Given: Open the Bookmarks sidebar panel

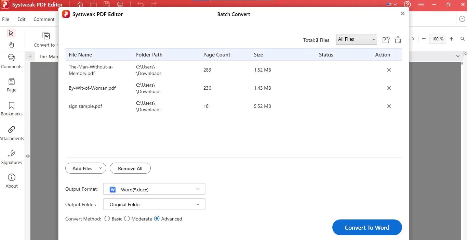Looking at the screenshot, I should pyautogui.click(x=12, y=109).
